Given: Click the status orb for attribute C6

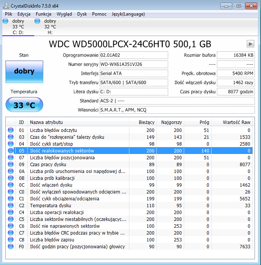Looking at the screenshot, I should pyautogui.click(x=11, y=226).
